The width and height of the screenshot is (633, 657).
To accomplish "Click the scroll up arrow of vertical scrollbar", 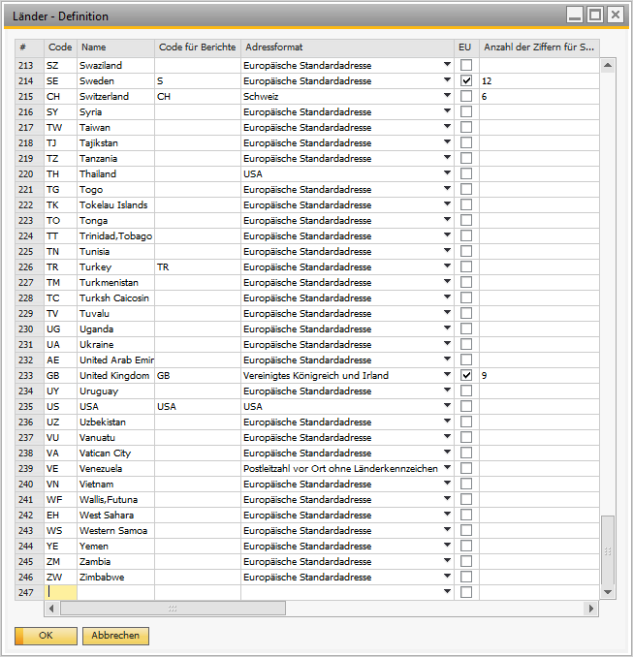I will [608, 65].
